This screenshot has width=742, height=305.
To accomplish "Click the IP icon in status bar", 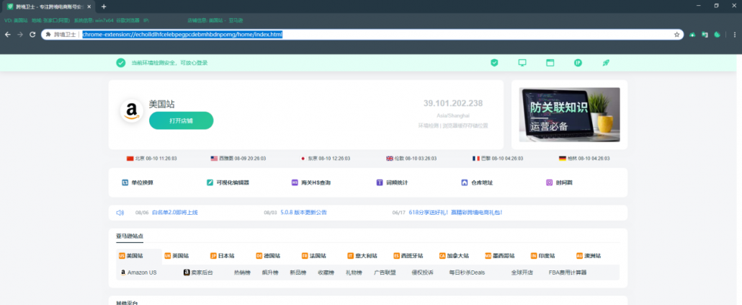I will [578, 63].
